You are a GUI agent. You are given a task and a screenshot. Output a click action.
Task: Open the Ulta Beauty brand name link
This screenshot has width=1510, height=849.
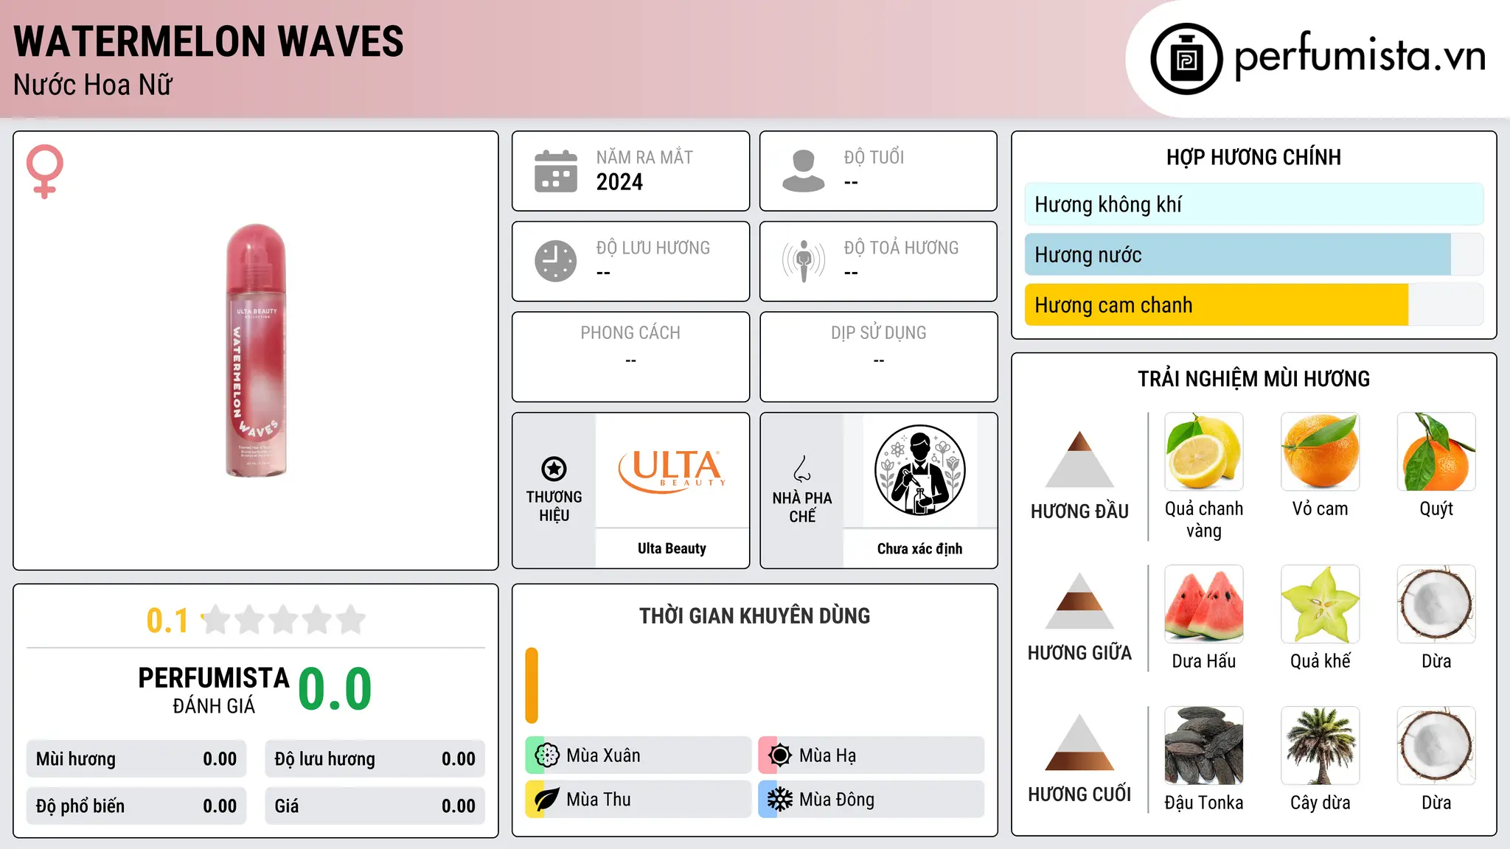[672, 548]
